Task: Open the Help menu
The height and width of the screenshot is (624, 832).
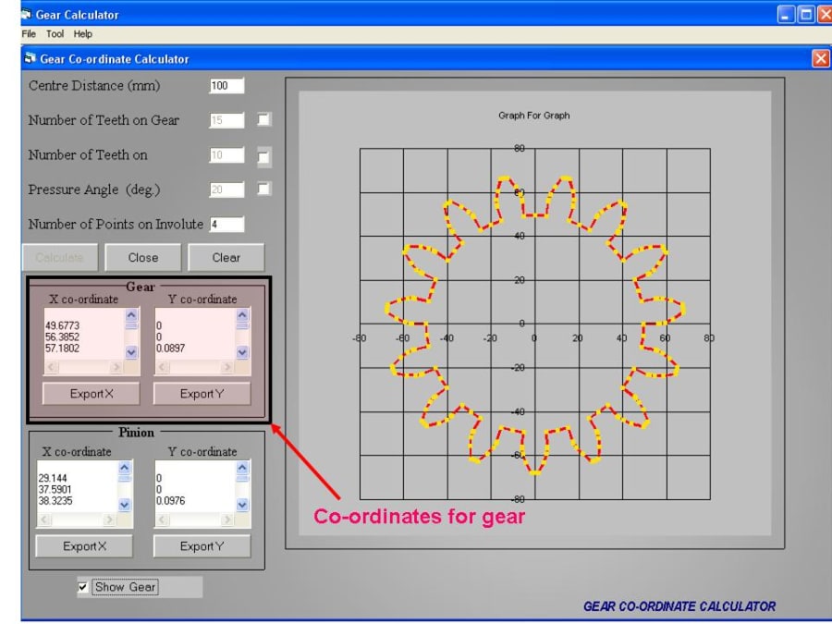Action: (x=83, y=34)
